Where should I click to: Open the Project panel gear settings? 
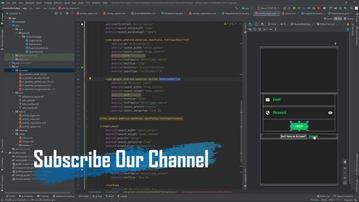pyautogui.click(x=67, y=13)
